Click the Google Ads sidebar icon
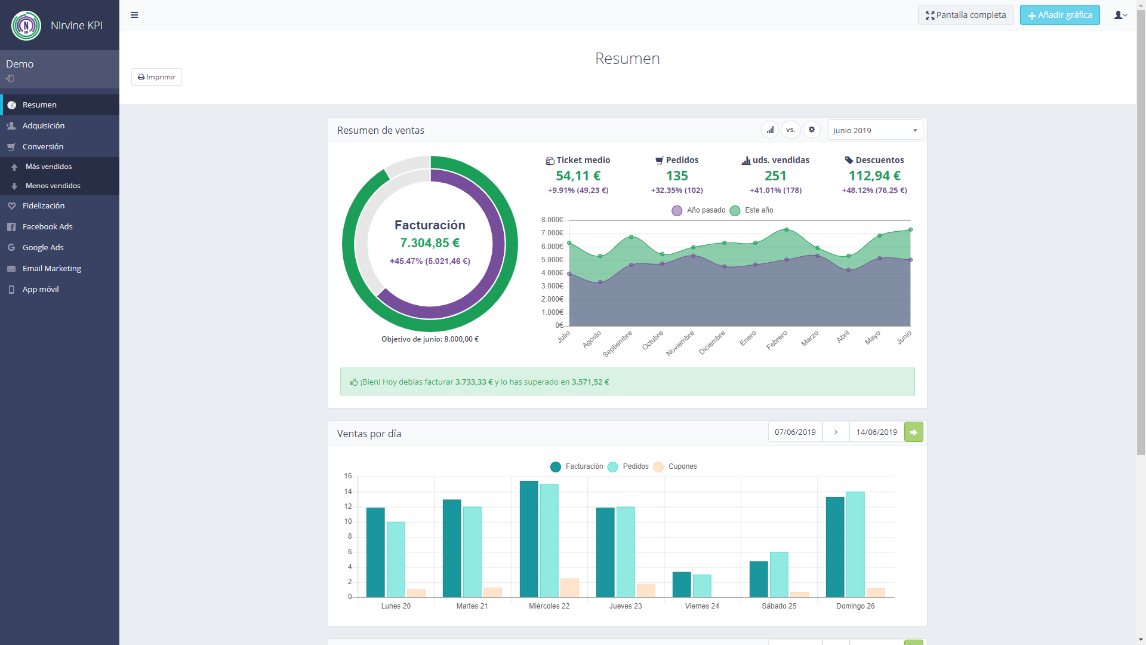Viewport: 1146px width, 645px height. tap(11, 247)
